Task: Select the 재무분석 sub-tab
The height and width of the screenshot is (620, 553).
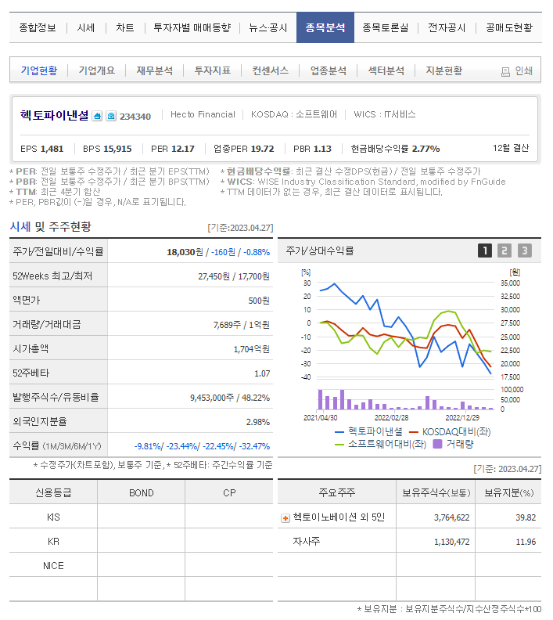Action: (155, 70)
